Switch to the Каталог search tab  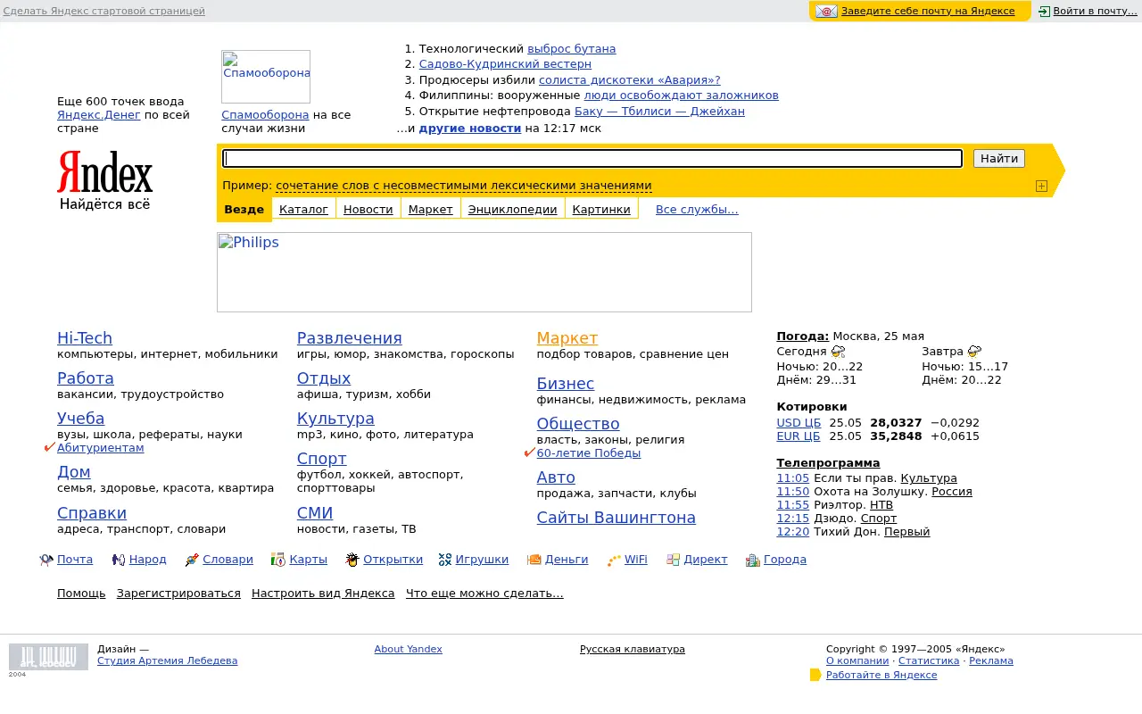coord(303,210)
